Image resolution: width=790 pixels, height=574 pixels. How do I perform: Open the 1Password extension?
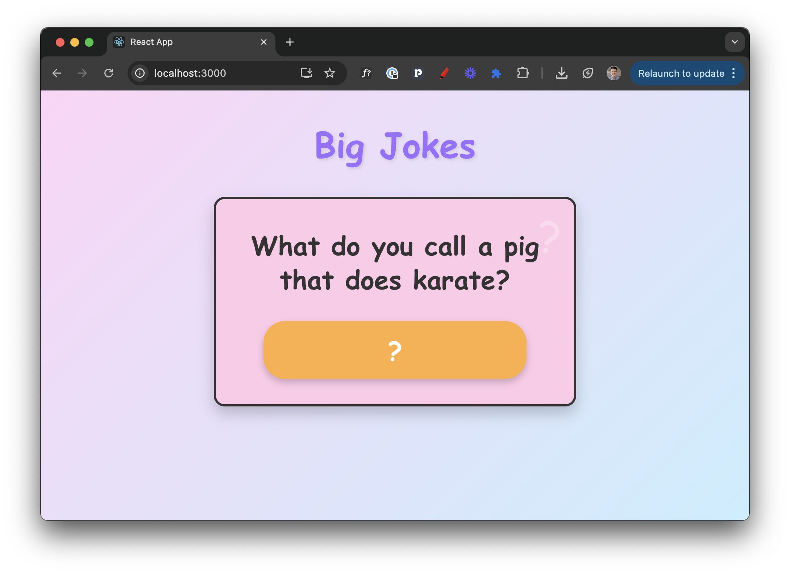(392, 73)
